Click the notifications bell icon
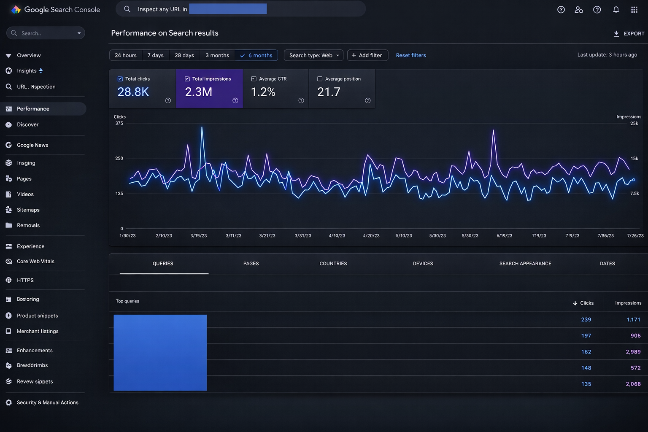 (616, 10)
